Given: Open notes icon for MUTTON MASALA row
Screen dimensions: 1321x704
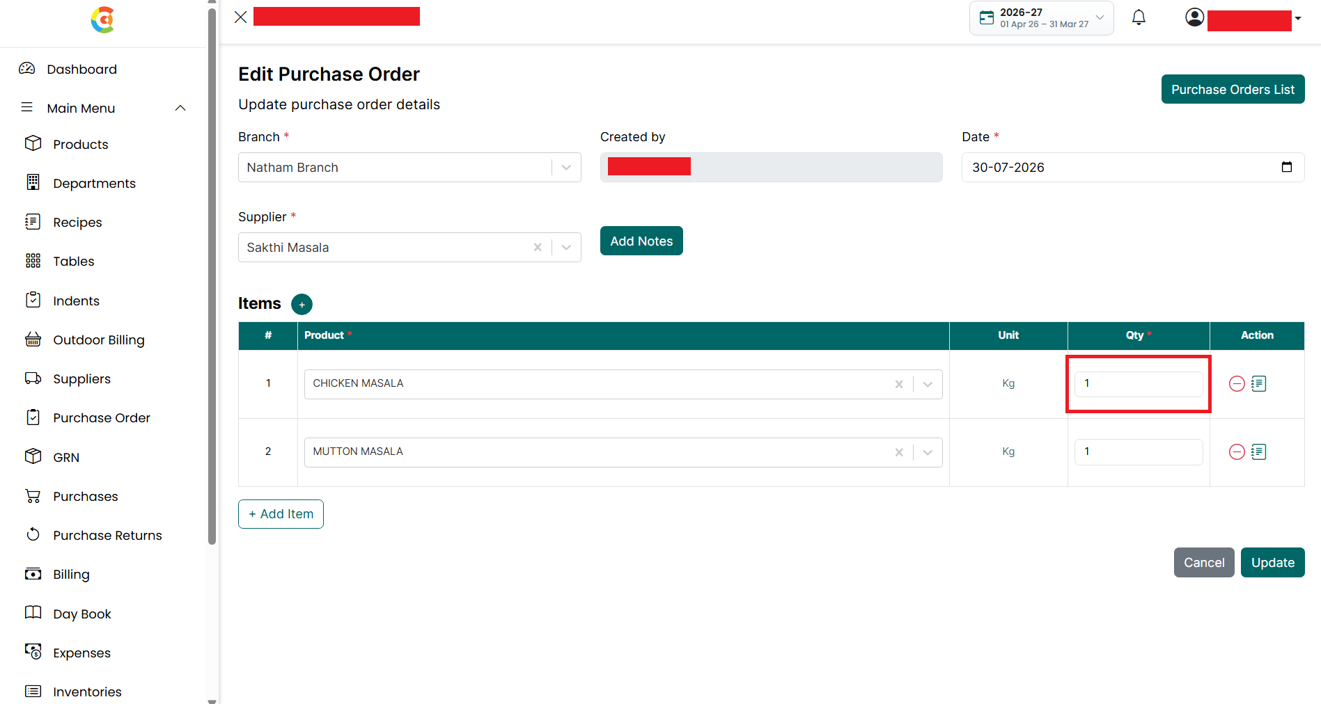Looking at the screenshot, I should pos(1258,451).
